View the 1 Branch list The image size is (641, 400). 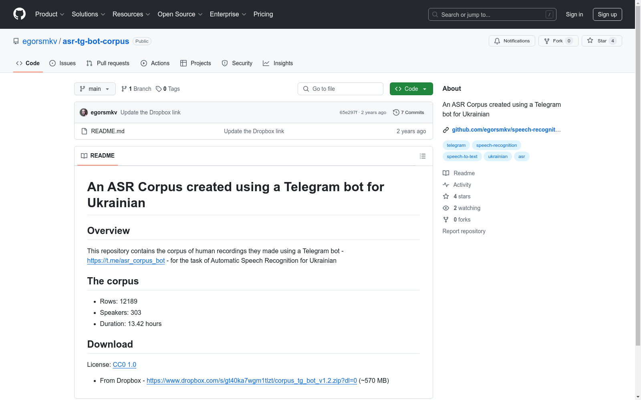tap(136, 89)
